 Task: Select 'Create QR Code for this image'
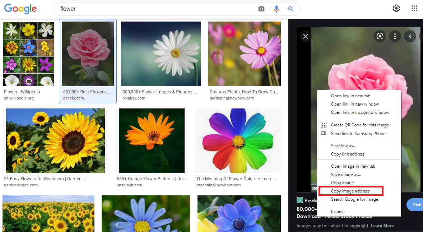tap(360, 125)
